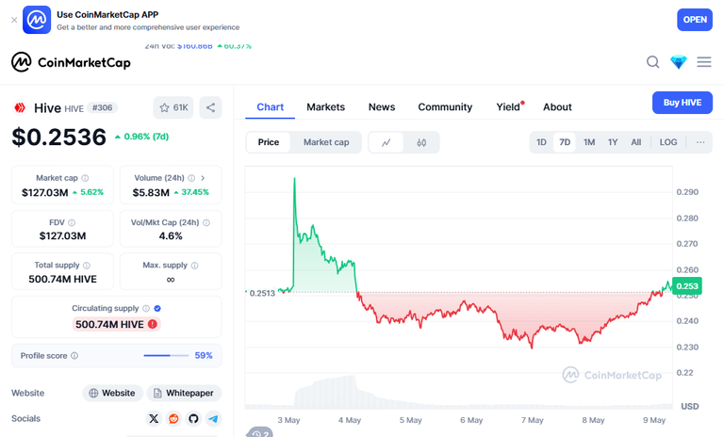Show Vol/Mkt Cap info tooltip icon

[206, 223]
